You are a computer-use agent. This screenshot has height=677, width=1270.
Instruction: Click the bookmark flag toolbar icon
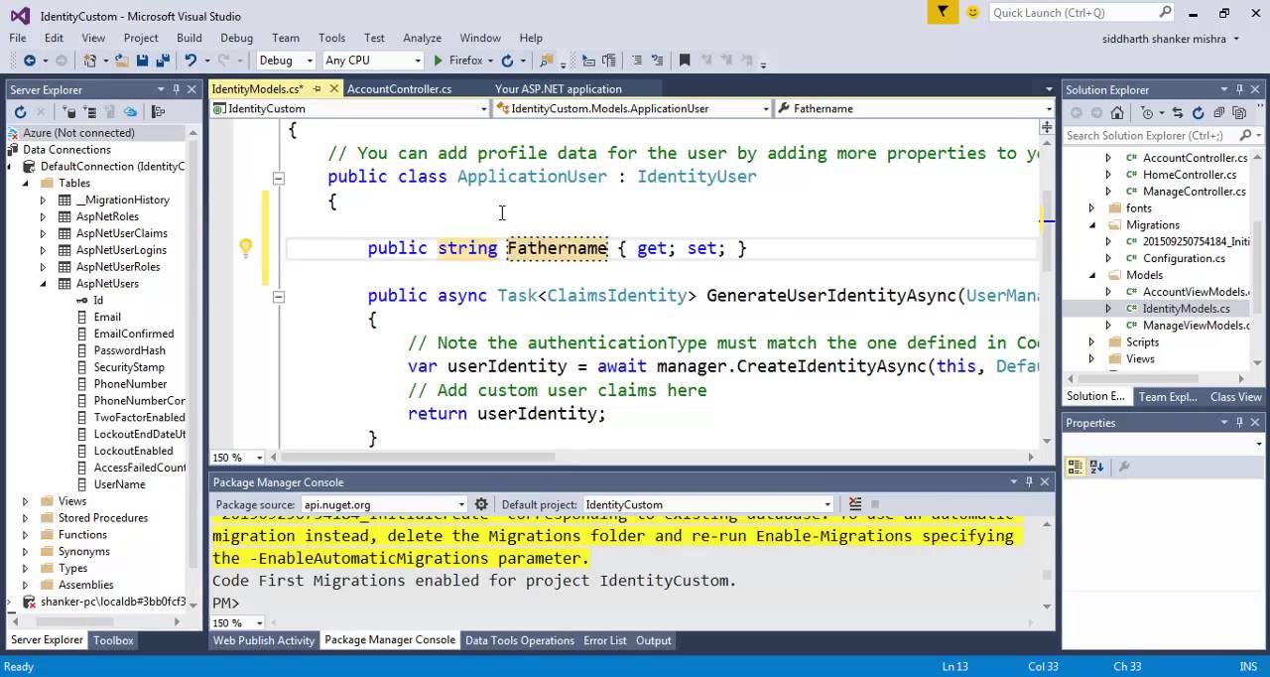[x=684, y=61]
